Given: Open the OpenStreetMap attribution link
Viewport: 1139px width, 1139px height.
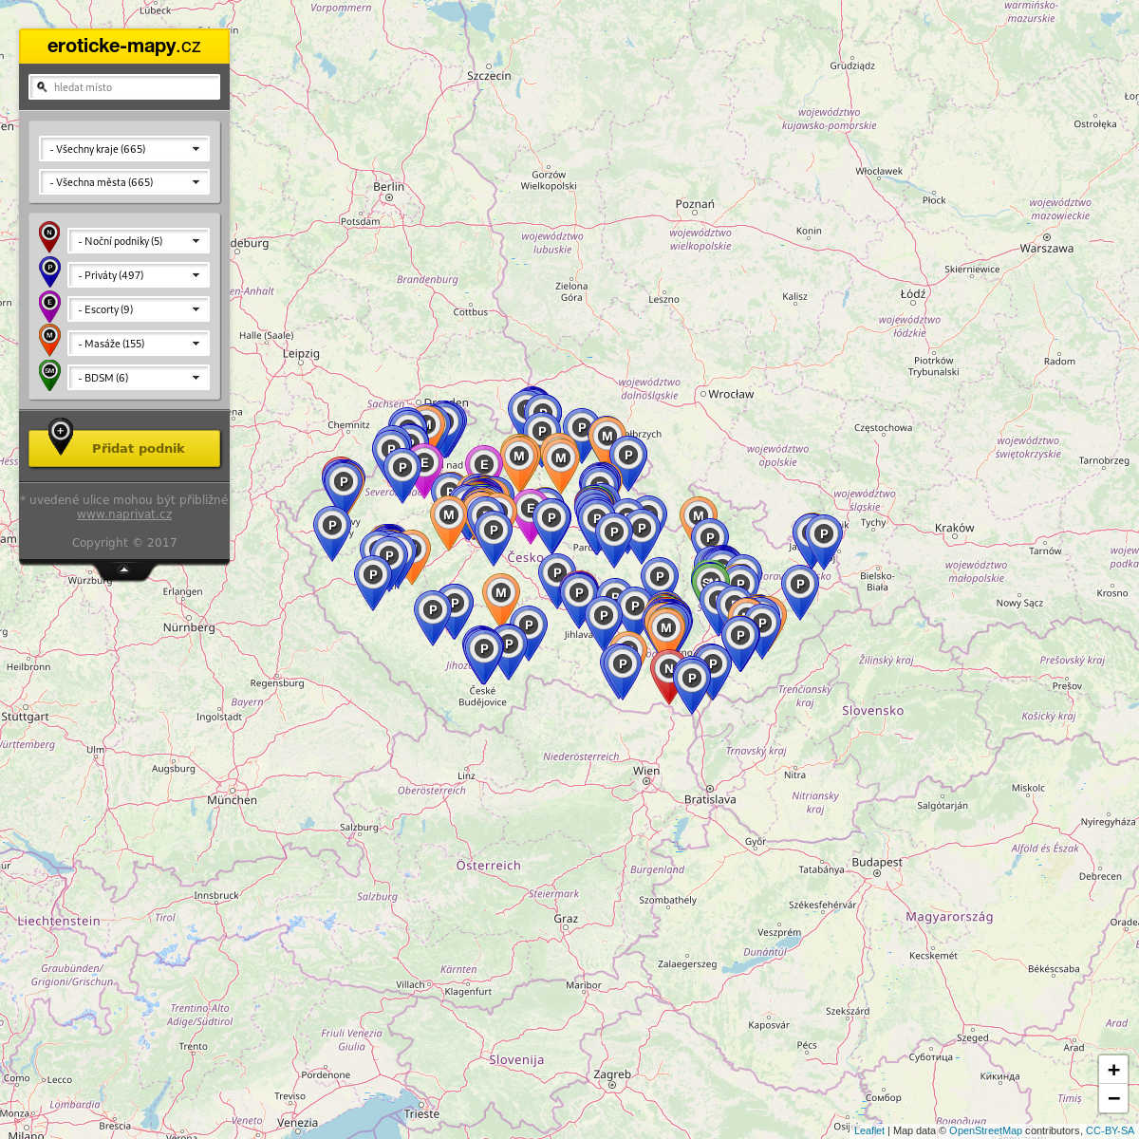Looking at the screenshot, I should point(985,1130).
